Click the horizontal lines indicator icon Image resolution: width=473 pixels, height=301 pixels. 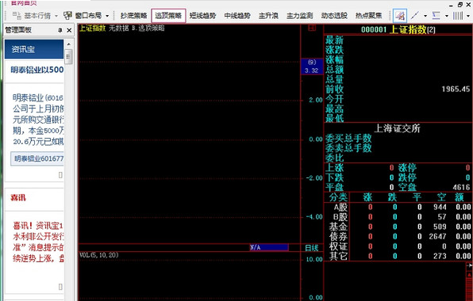(436, 15)
